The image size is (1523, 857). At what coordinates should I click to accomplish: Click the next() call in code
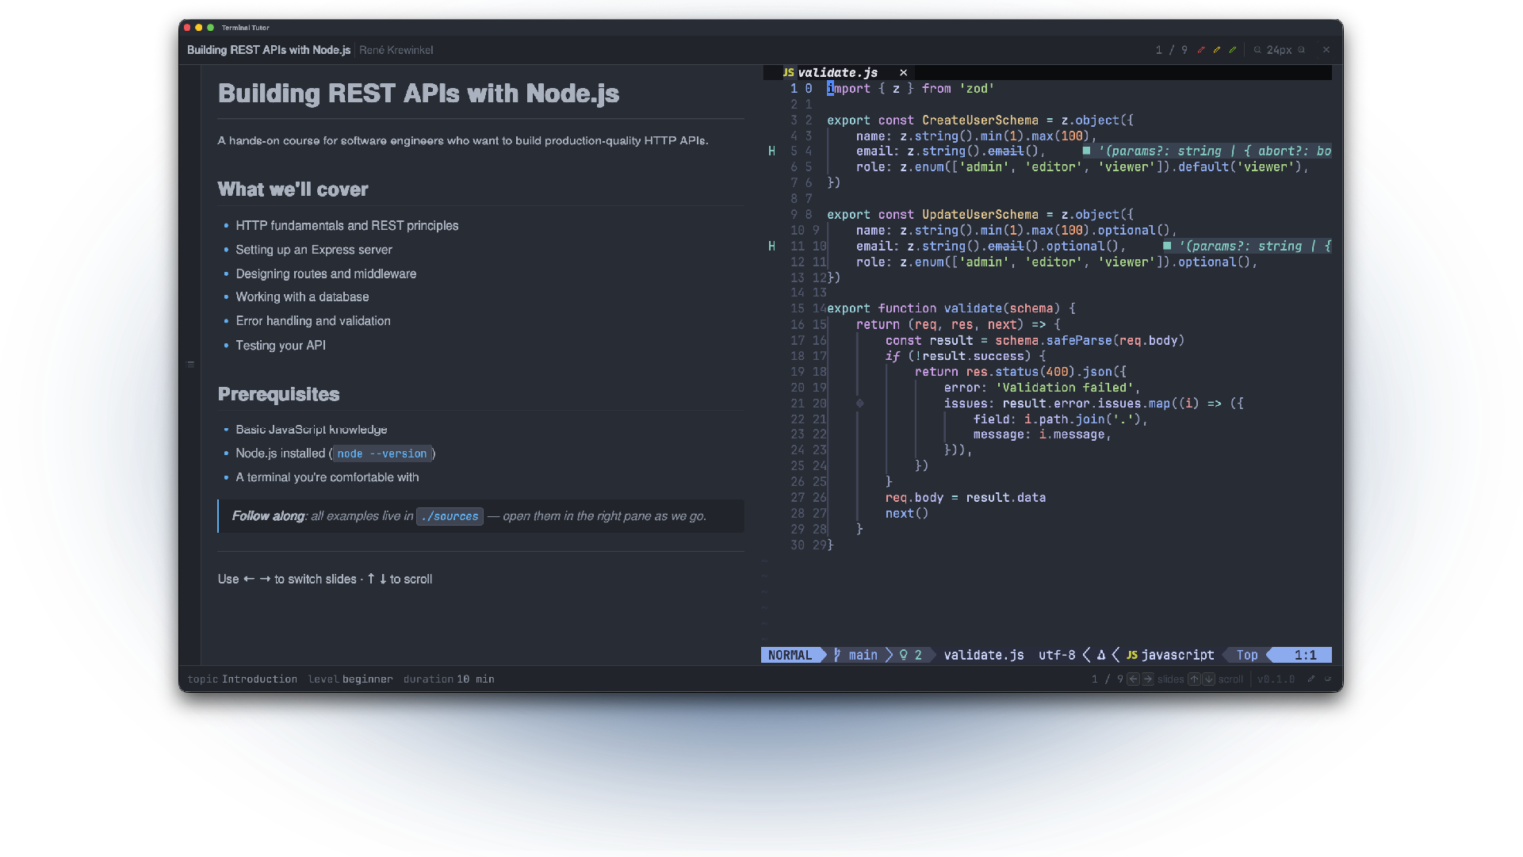click(x=906, y=514)
